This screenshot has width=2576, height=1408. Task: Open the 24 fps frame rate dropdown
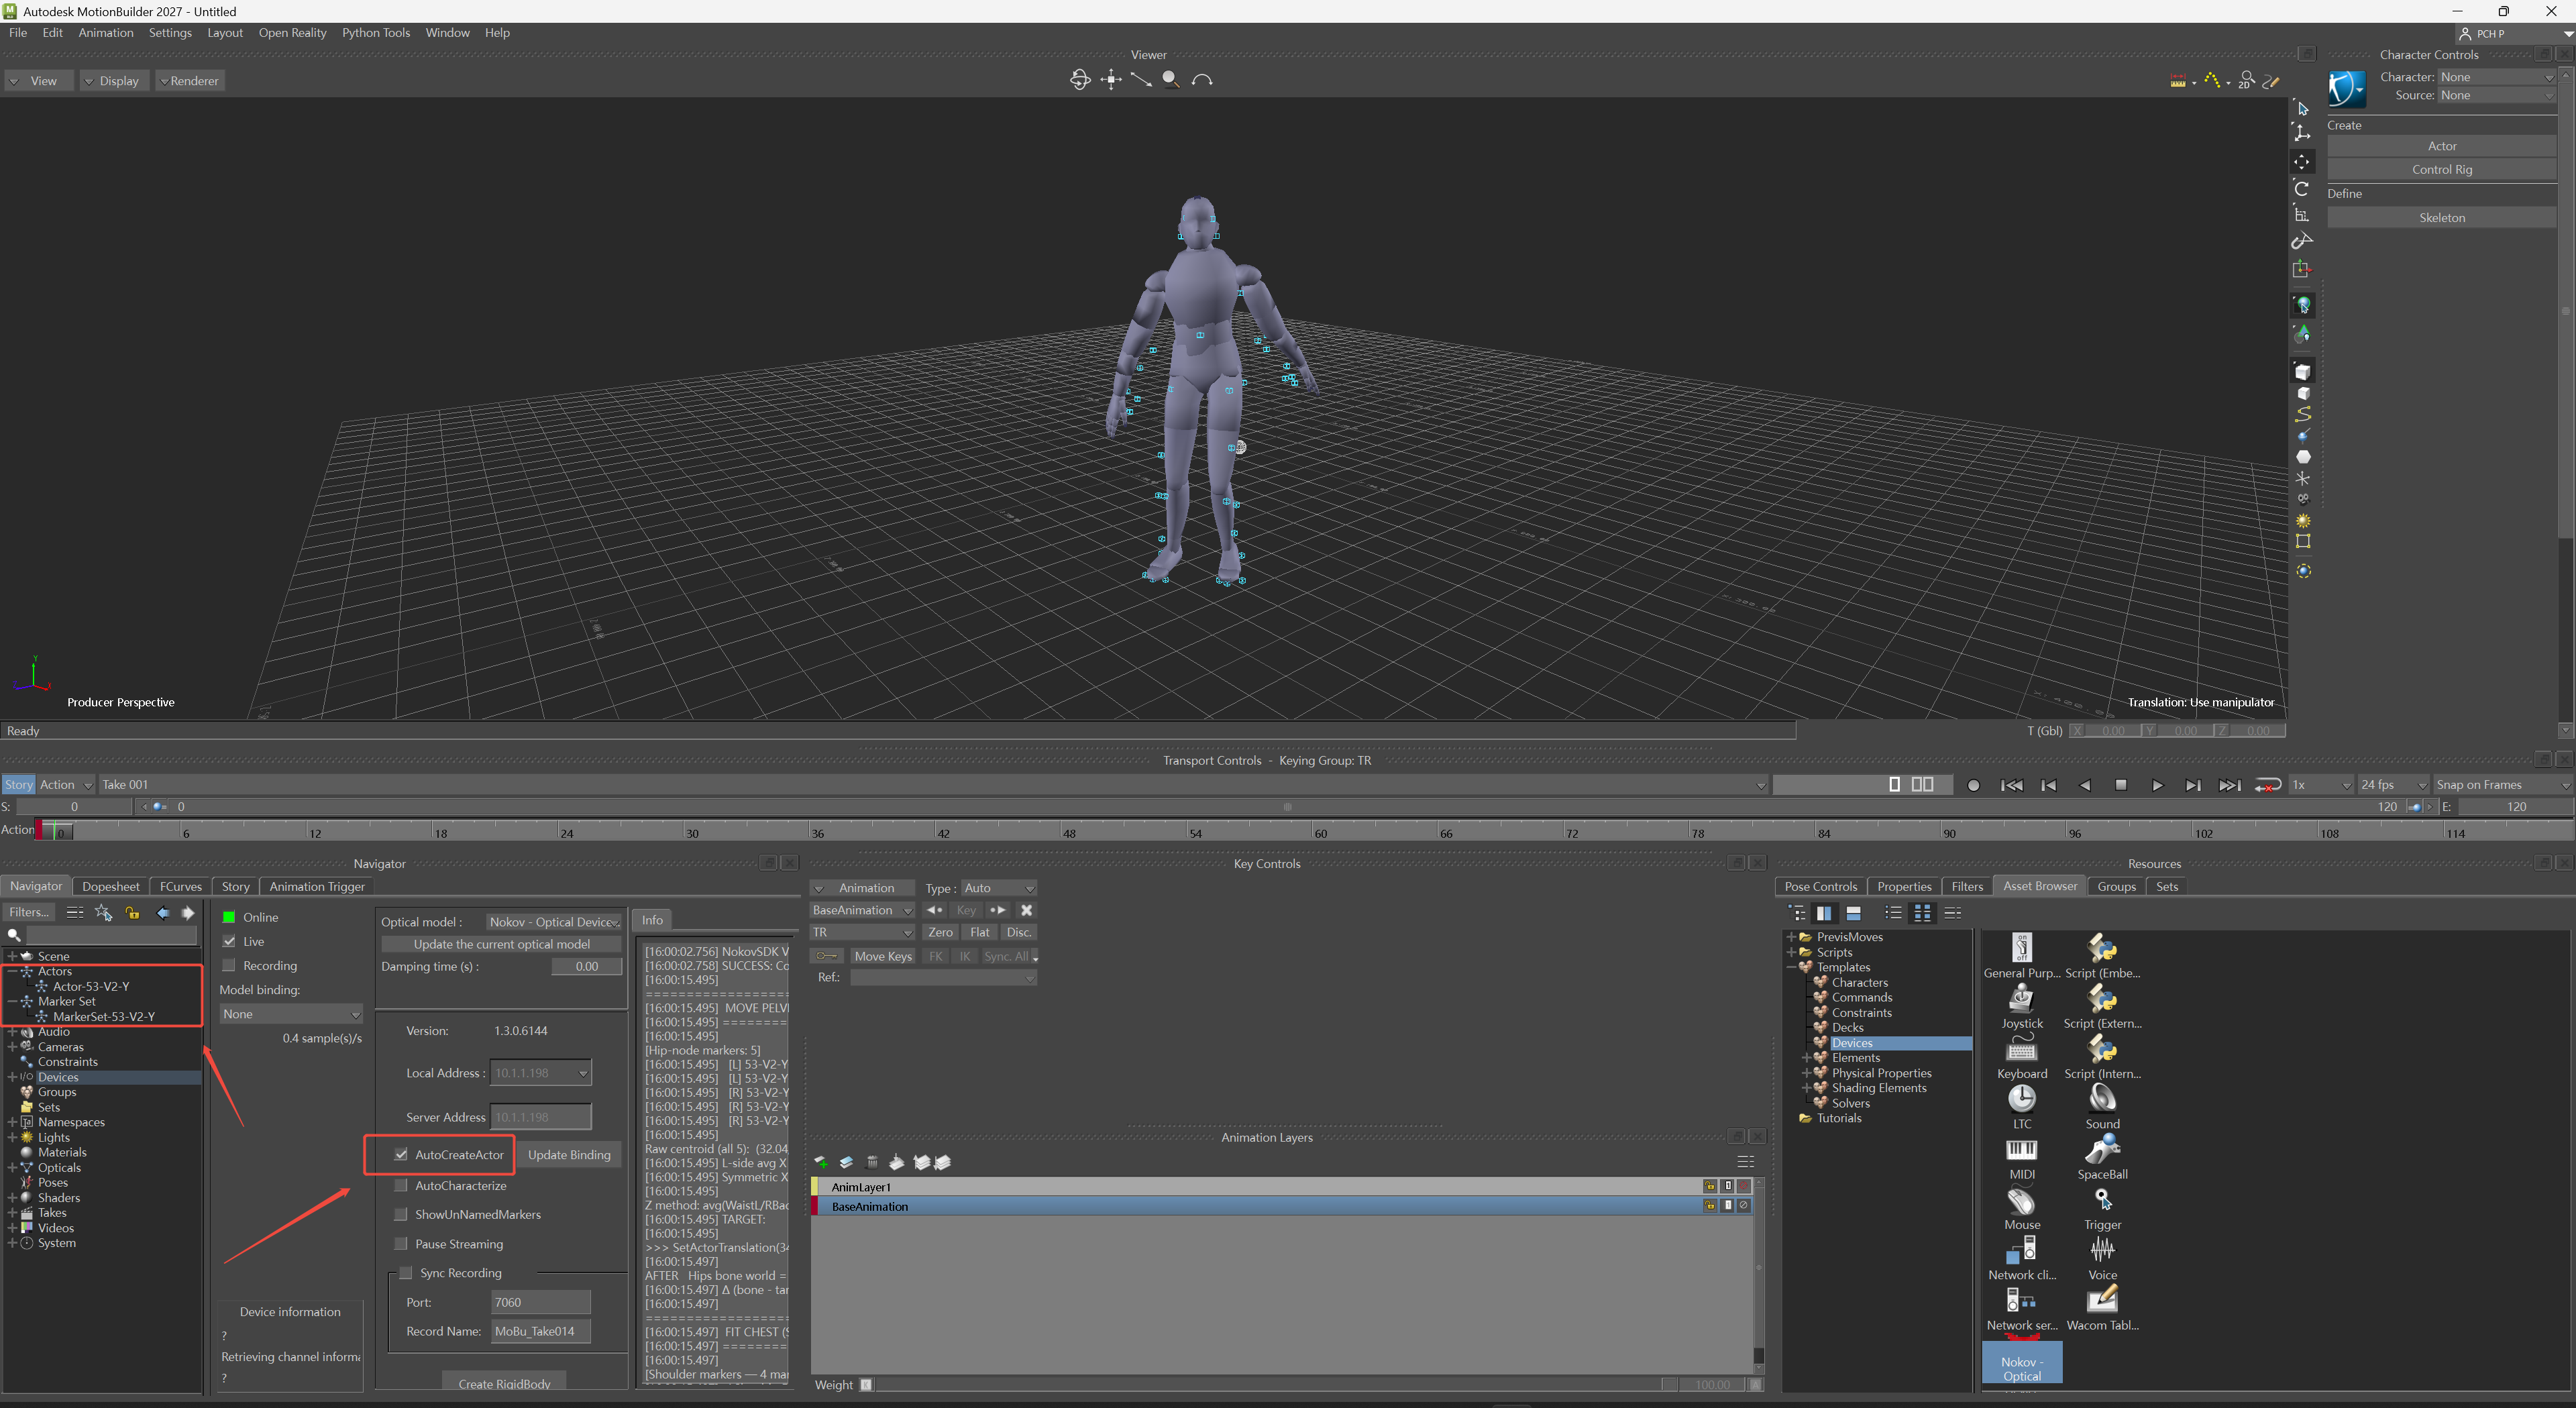click(2392, 785)
